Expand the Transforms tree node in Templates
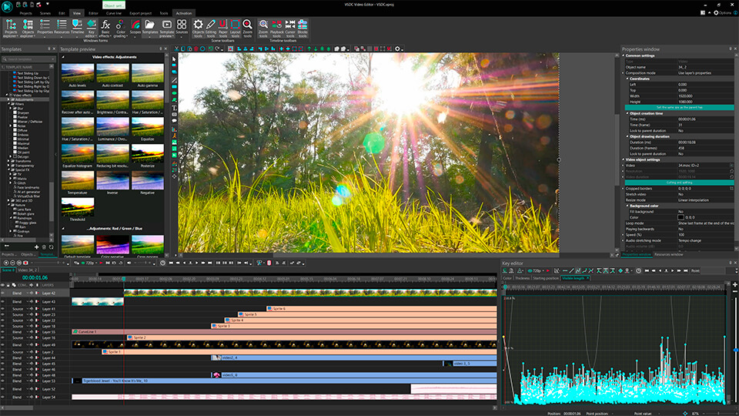This screenshot has width=739, height=416. point(8,161)
